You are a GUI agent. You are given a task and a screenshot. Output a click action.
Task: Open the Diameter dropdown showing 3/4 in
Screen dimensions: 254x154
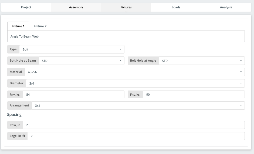pyautogui.click(x=135, y=83)
